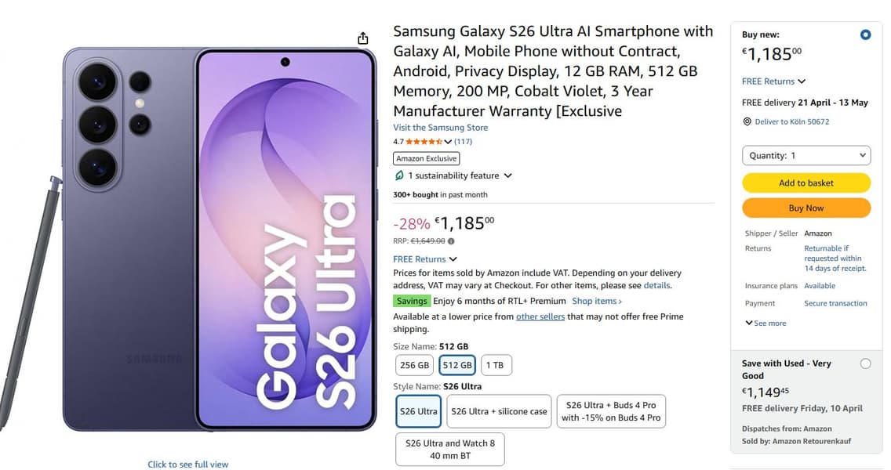The width and height of the screenshot is (891, 470).
Task: Select the S26 Ultra and Watch 8 bundle
Action: (x=449, y=448)
